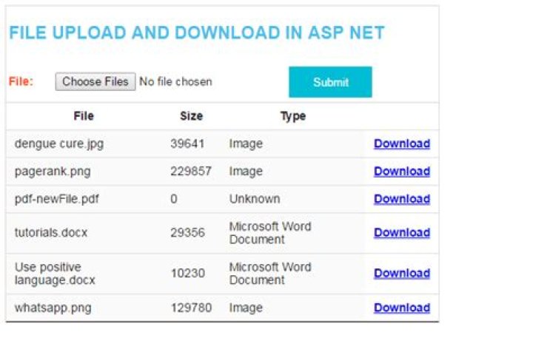
Task: Select the dengue cure.jpg file name
Action: tap(59, 143)
